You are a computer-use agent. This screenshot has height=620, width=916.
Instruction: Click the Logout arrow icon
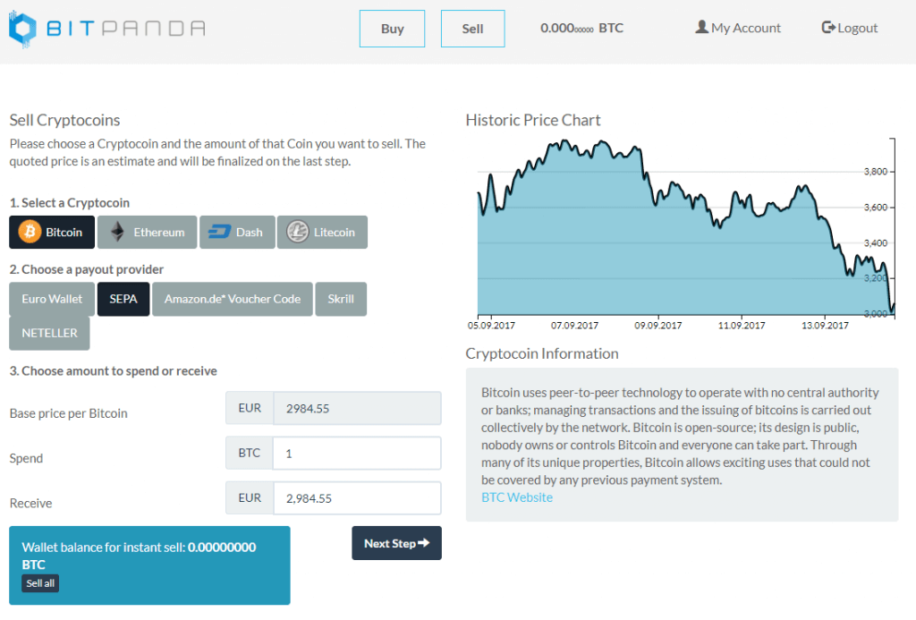tap(828, 27)
